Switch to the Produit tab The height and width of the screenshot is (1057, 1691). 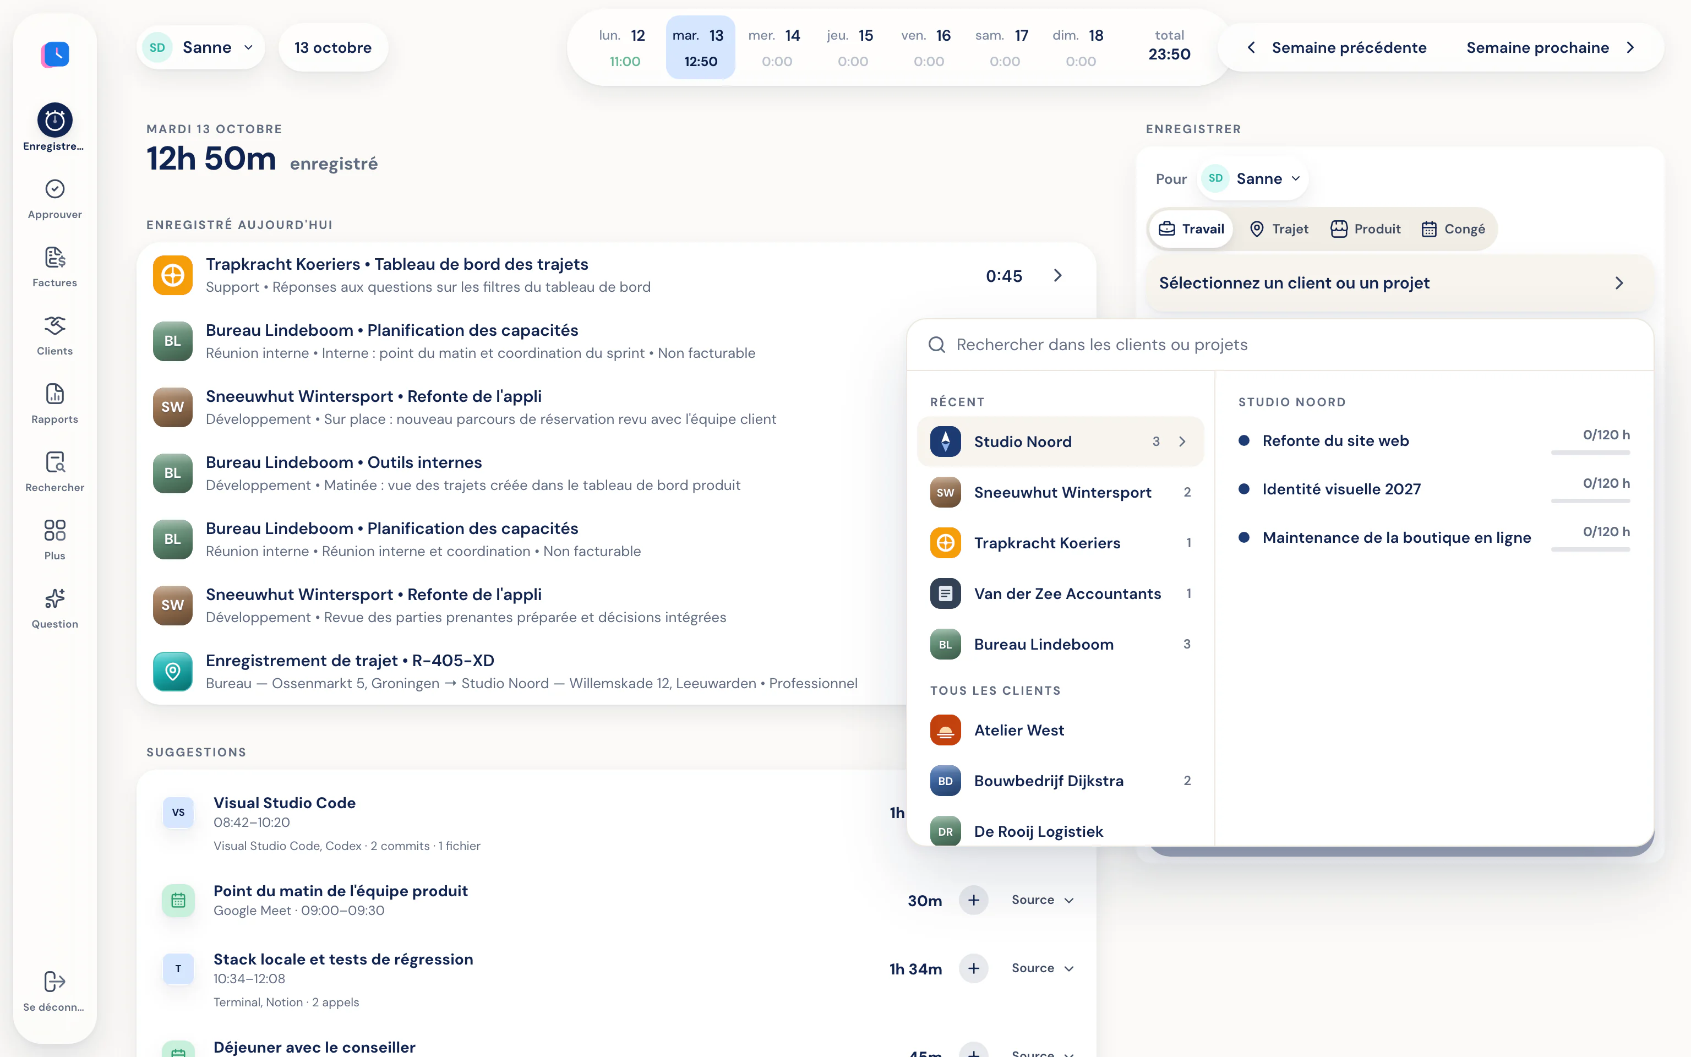(x=1365, y=230)
